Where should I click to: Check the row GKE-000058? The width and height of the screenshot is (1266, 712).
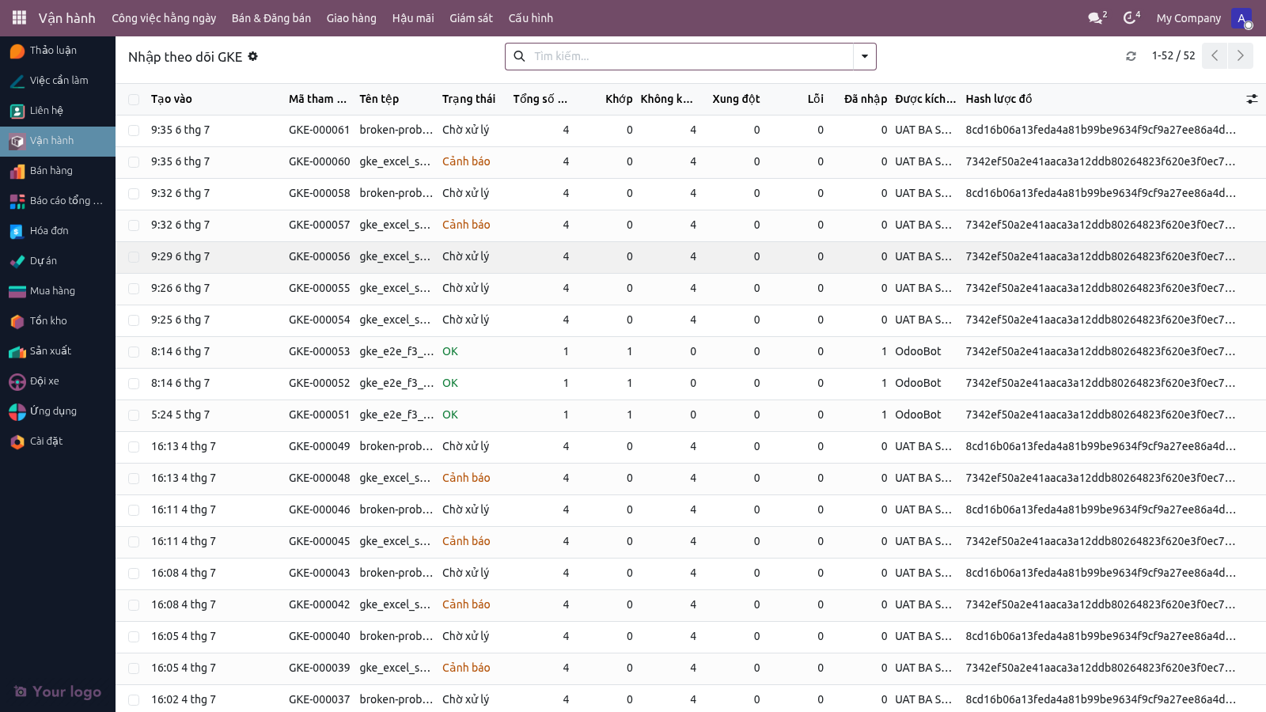click(134, 193)
